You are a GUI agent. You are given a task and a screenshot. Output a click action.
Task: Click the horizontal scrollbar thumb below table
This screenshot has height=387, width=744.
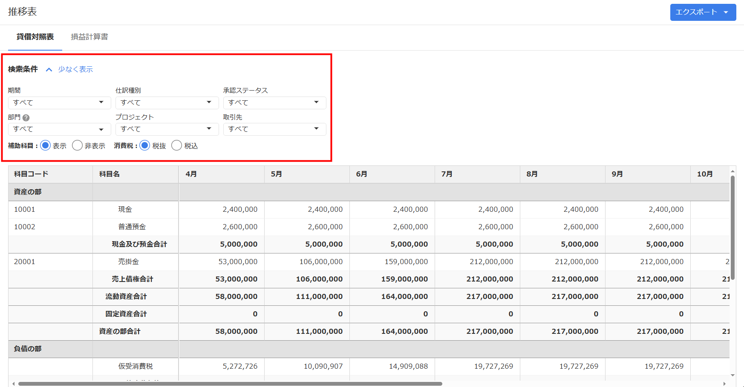pos(230,384)
